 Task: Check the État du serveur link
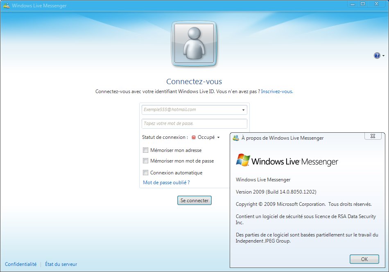point(61,264)
